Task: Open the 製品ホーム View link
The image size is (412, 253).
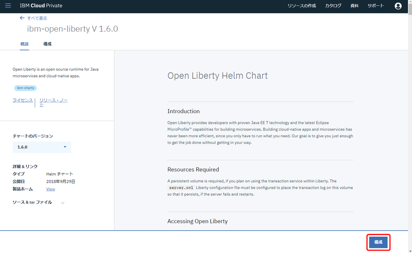Action: 50,189
